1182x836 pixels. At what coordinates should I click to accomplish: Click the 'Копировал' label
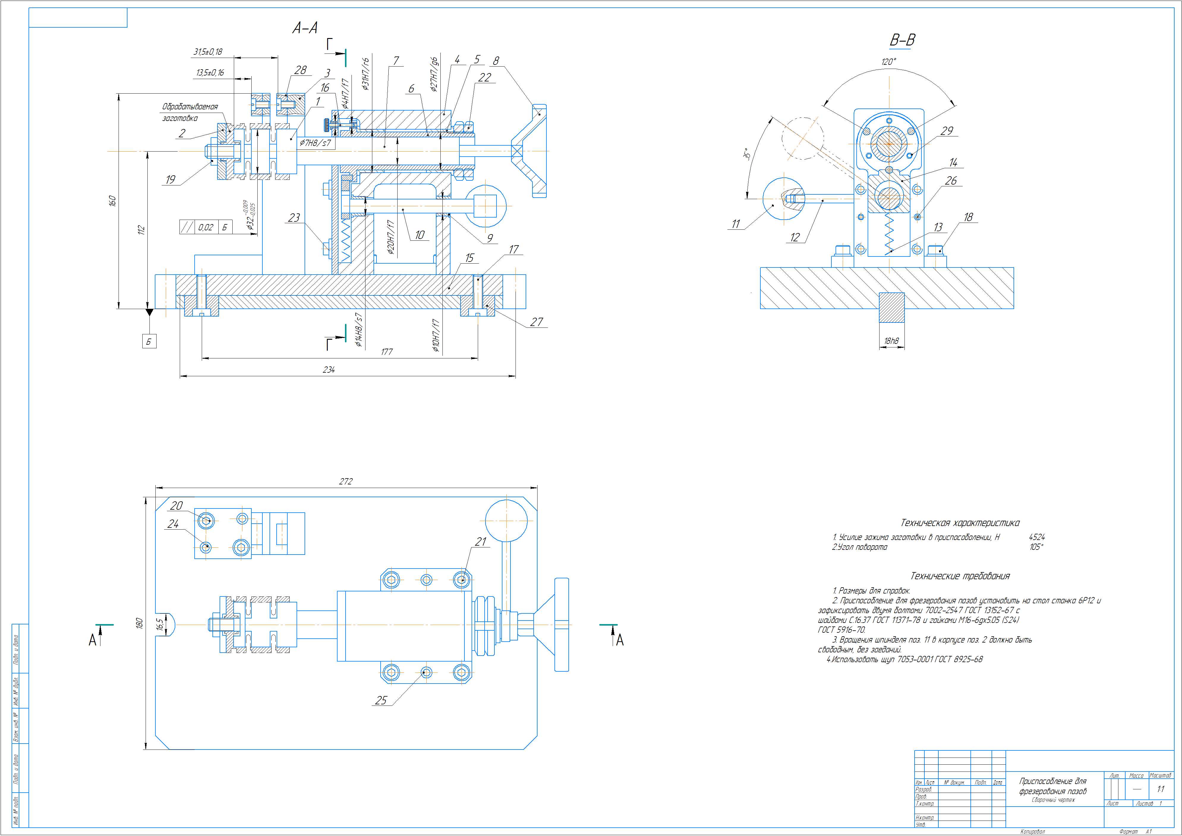click(1033, 831)
